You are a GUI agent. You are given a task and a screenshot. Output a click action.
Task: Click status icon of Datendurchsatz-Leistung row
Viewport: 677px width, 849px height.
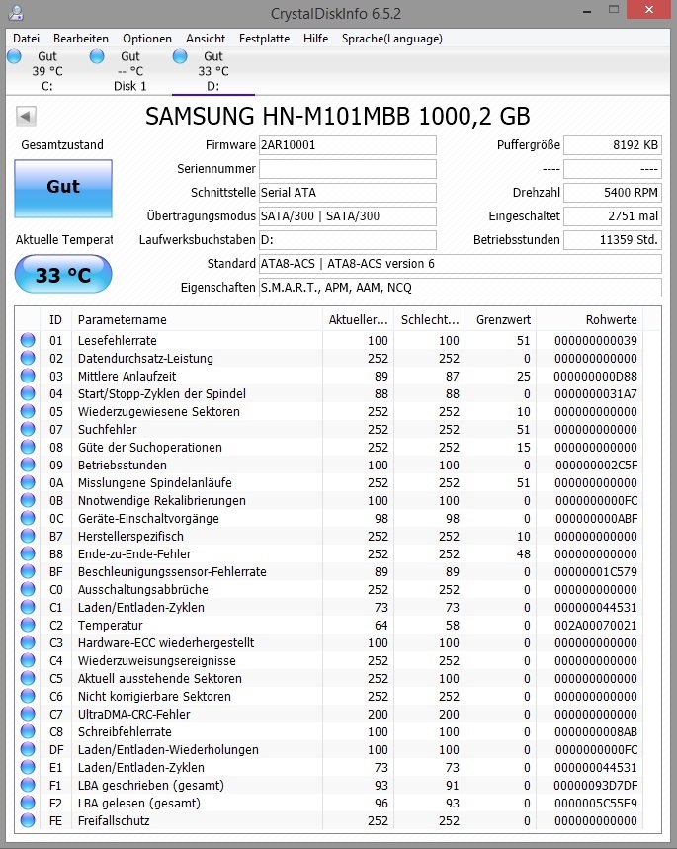coord(28,358)
